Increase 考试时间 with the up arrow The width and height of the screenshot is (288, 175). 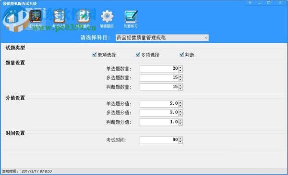pos(180,138)
